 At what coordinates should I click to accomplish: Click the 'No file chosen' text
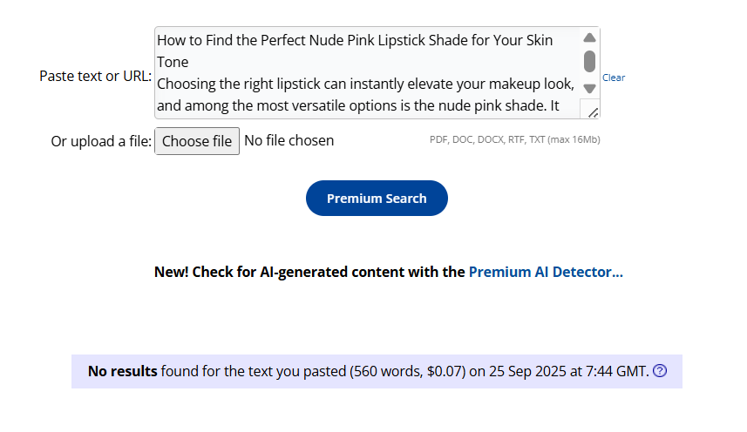[x=289, y=141]
